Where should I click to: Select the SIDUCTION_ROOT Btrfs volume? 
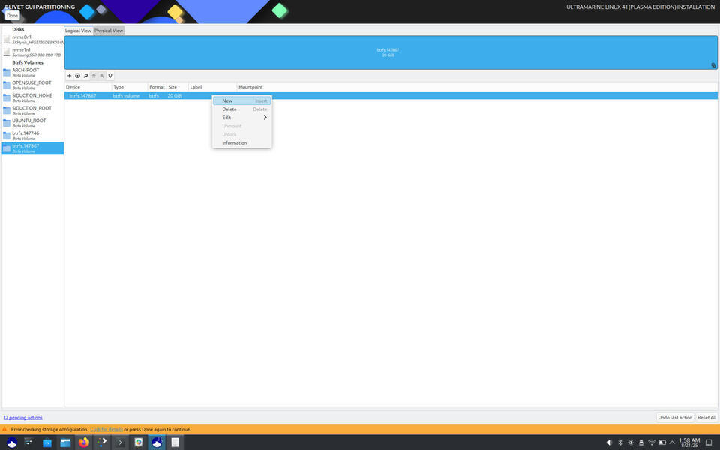(x=33, y=110)
